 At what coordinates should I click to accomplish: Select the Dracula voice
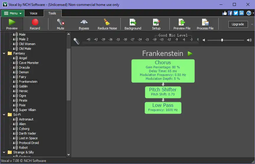click(24, 67)
